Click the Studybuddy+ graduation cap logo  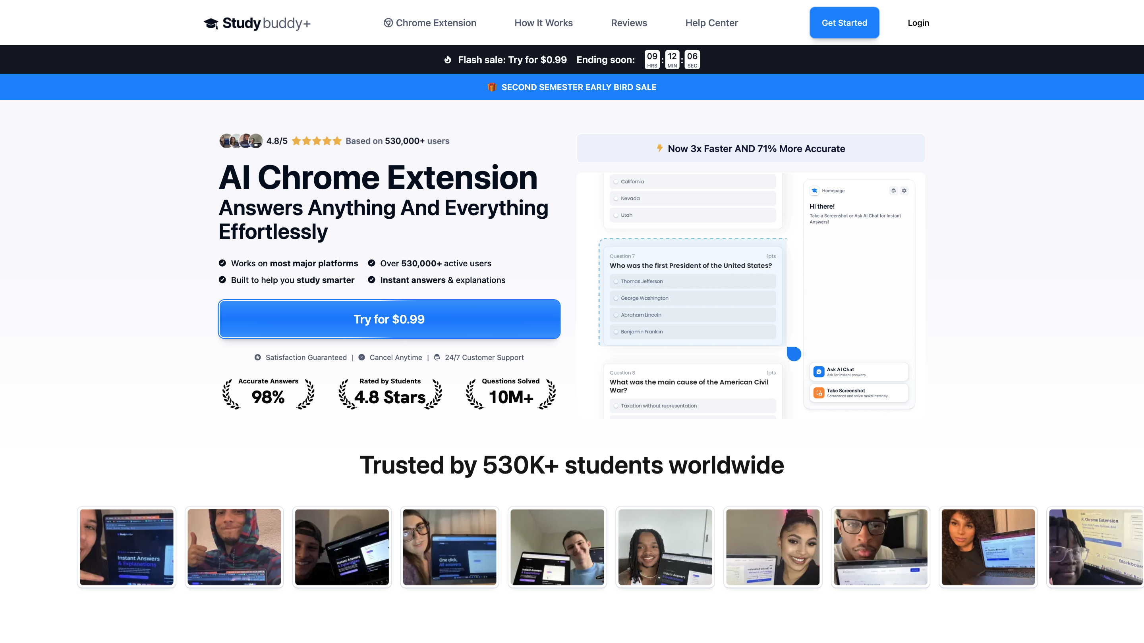coord(211,23)
